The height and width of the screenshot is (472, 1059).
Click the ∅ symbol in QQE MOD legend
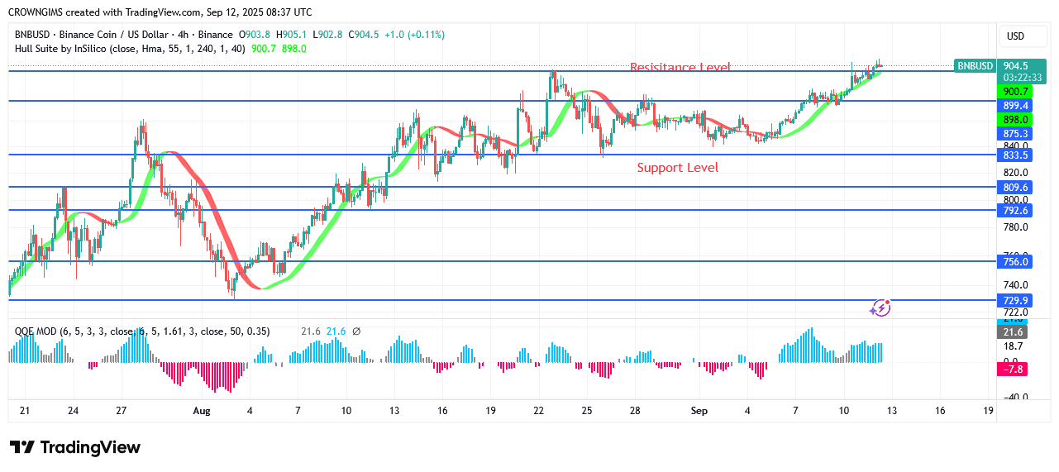tap(356, 331)
